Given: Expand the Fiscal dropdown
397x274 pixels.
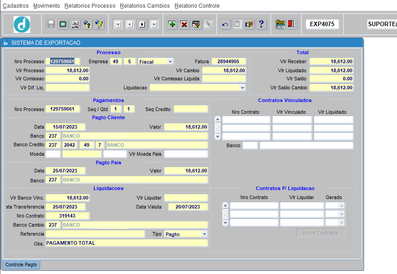Looking at the screenshot, I should click(170, 61).
